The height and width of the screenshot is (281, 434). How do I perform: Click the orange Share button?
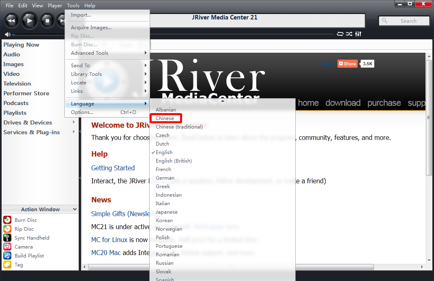click(347, 64)
